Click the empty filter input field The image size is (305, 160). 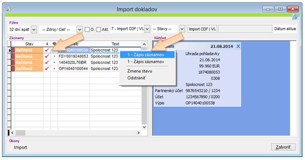[x=245, y=29]
